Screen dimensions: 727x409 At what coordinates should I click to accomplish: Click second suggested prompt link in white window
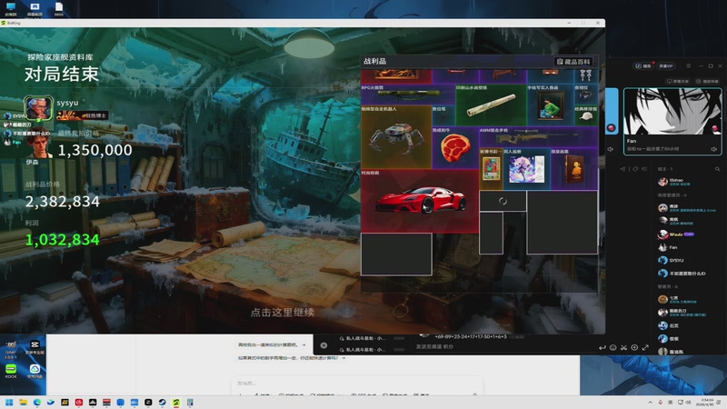[291, 358]
